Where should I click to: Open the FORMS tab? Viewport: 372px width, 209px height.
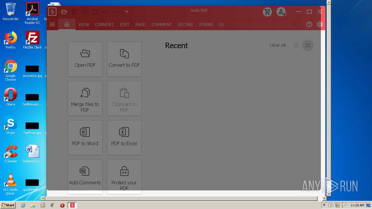(206, 25)
